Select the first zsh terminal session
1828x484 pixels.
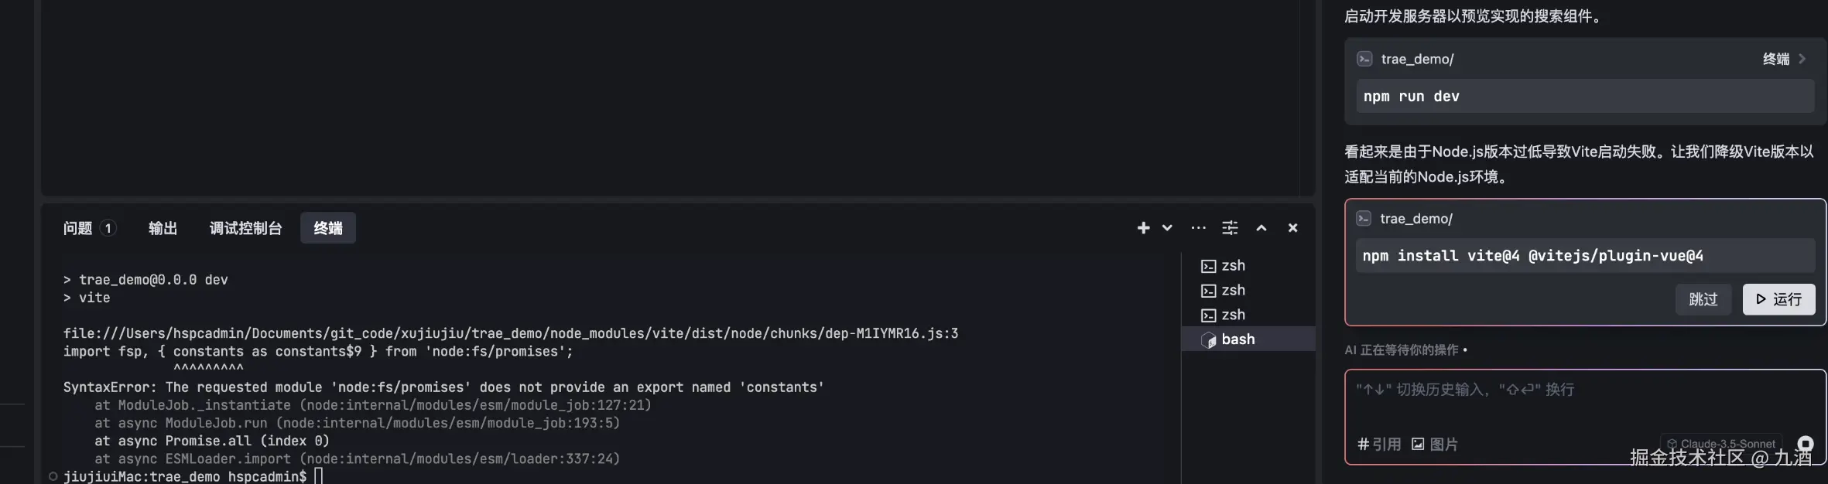[1224, 266]
